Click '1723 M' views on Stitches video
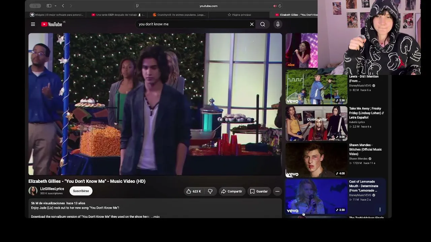Screen dimensions: 431x242 (x=357, y=163)
